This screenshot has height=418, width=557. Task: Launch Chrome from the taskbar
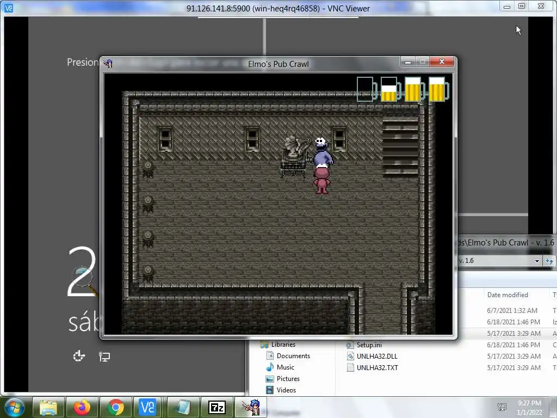point(115,407)
